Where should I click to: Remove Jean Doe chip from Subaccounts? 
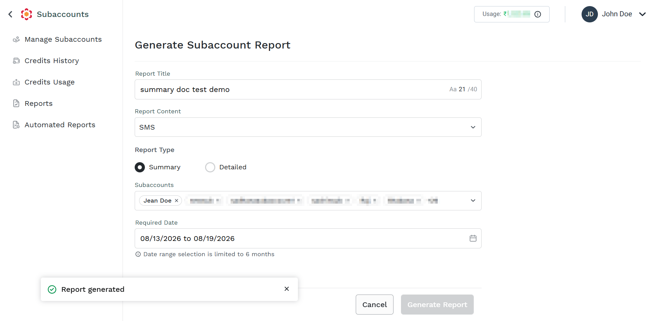tap(177, 201)
